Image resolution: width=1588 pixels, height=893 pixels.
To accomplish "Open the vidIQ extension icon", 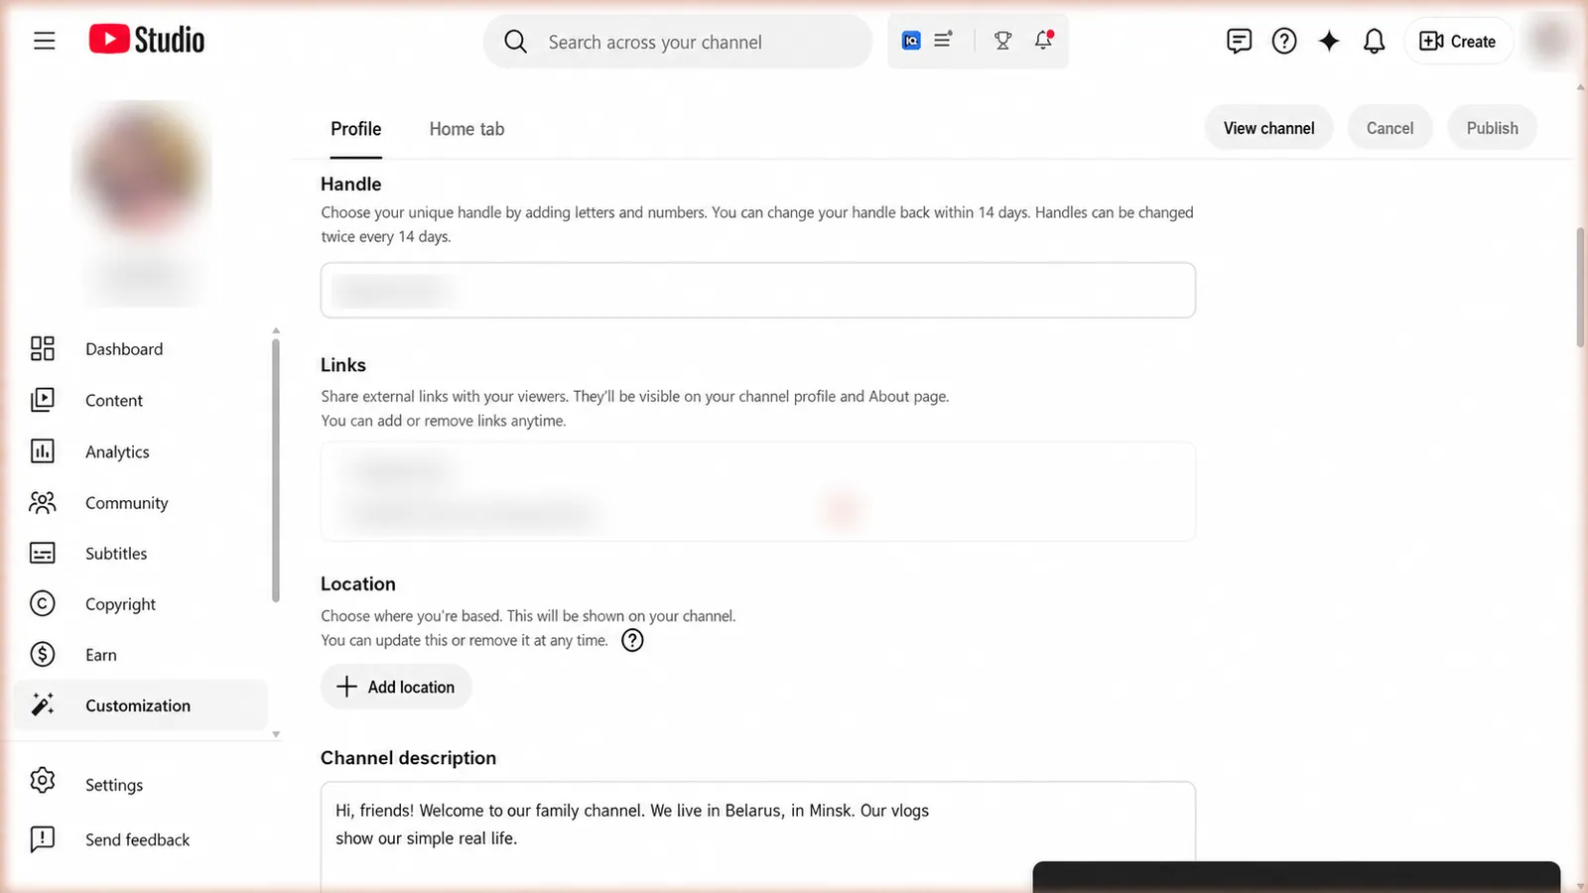I will tap(911, 41).
